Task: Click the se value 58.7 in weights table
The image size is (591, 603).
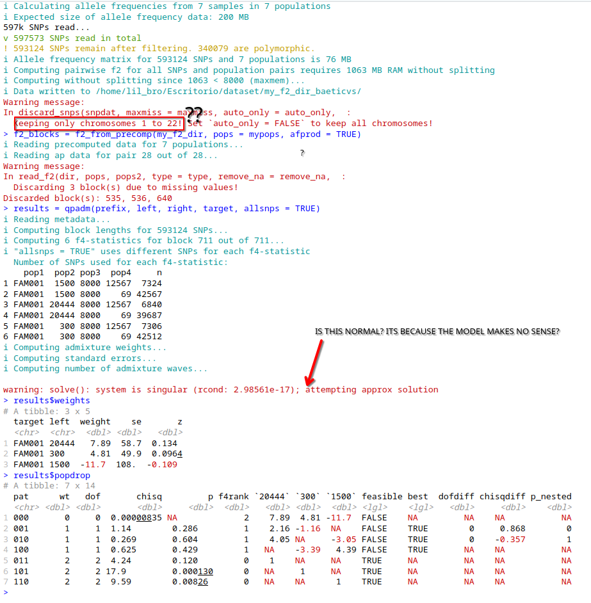Action: [131, 444]
